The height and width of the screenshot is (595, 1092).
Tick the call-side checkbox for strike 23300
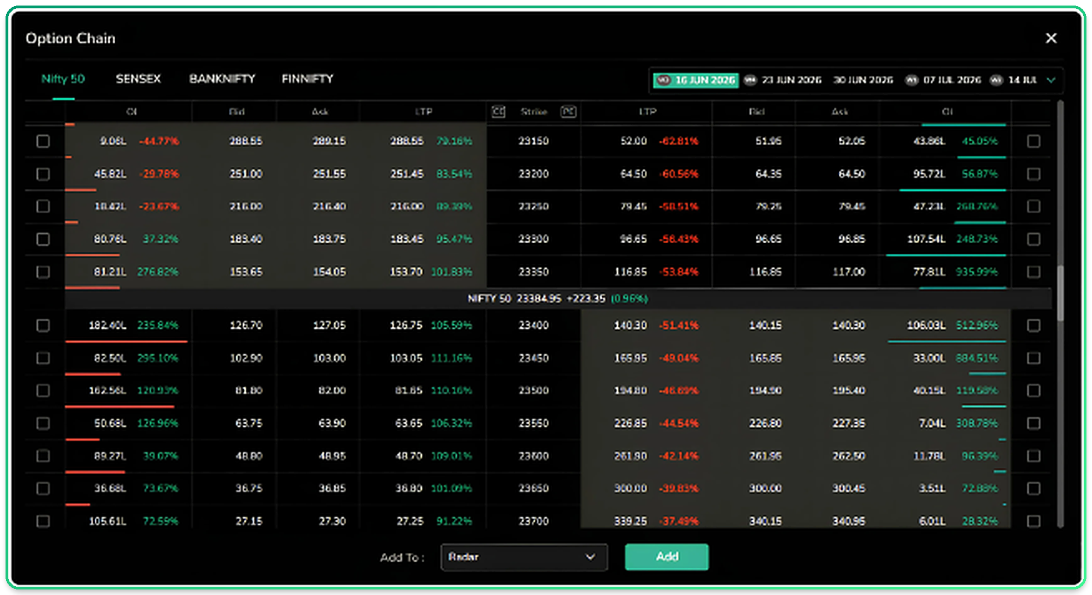(x=43, y=239)
